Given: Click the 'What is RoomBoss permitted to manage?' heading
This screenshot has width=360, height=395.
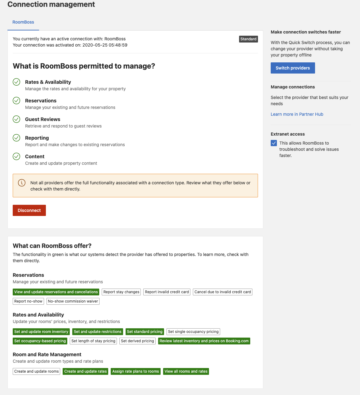Looking at the screenshot, I should (x=84, y=66).
